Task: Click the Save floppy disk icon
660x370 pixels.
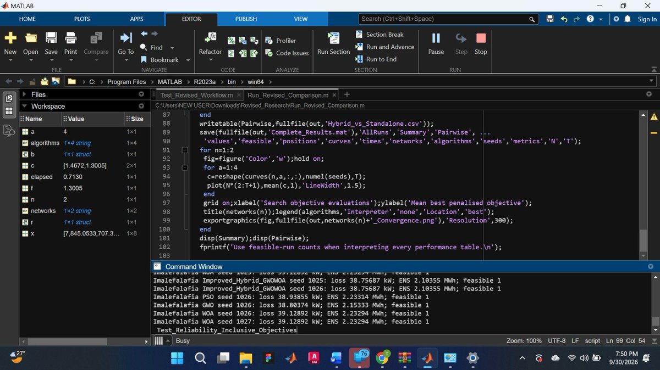Action: click(51, 38)
